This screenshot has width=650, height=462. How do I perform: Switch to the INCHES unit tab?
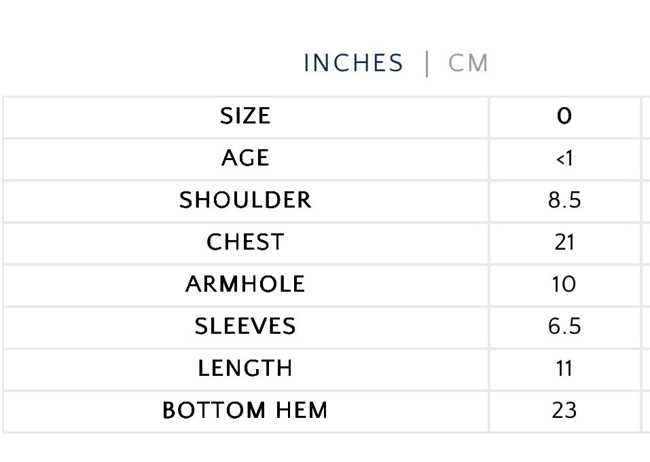point(353,63)
